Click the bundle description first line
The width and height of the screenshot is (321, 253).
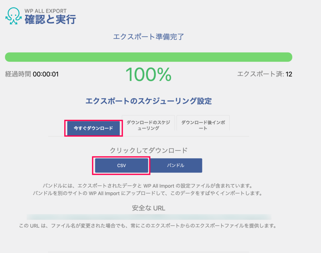(x=147, y=186)
